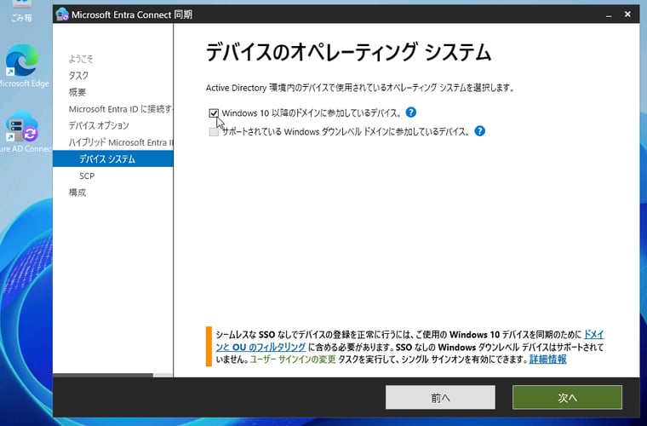The width and height of the screenshot is (647, 426).
Task: Select Microsoft Entra ID に接続 step
Action: pos(121,109)
